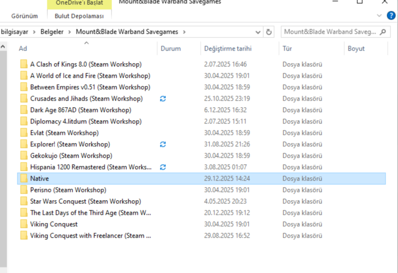Select The Last Days of the Third Age name
The image size is (398, 273).
[x=91, y=213]
